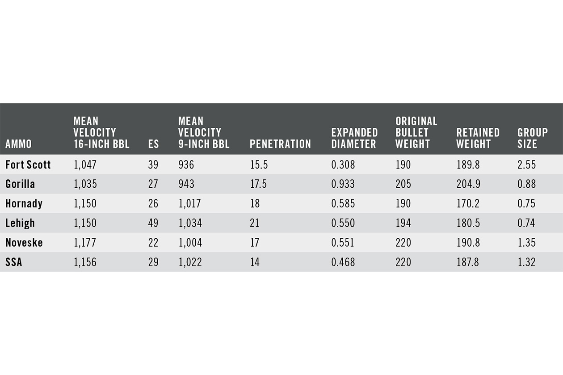
Task: Select Noveske's 16-inch velocity 1,177
Action: point(85,243)
